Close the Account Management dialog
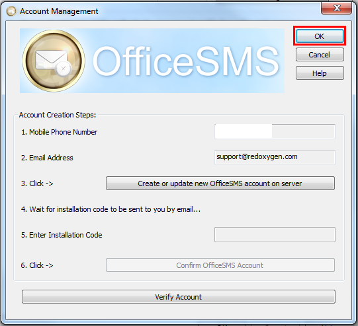358x326 pixels. tap(336, 8)
